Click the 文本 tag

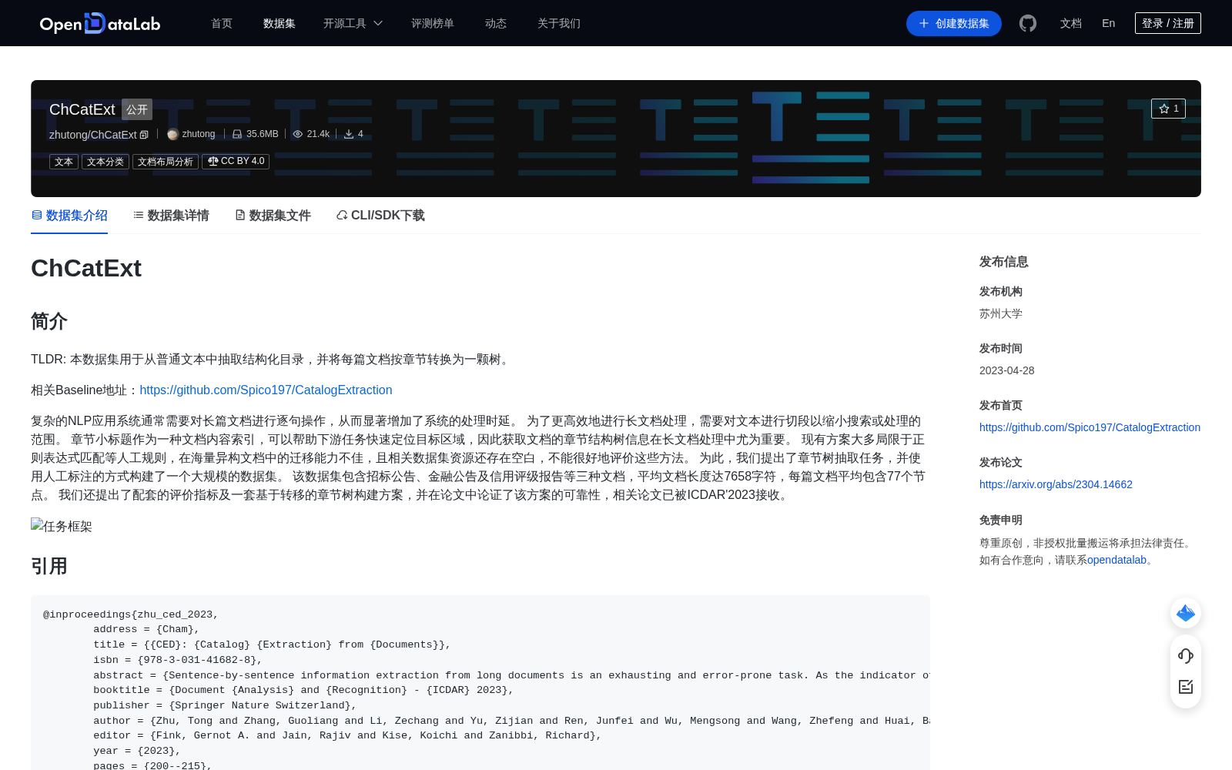(x=64, y=162)
